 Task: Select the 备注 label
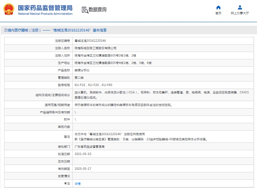click(x=67, y=137)
